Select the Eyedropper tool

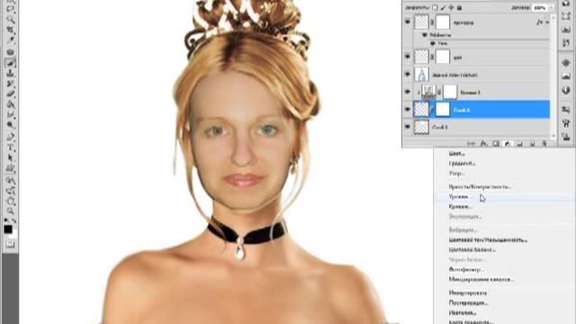point(11,40)
